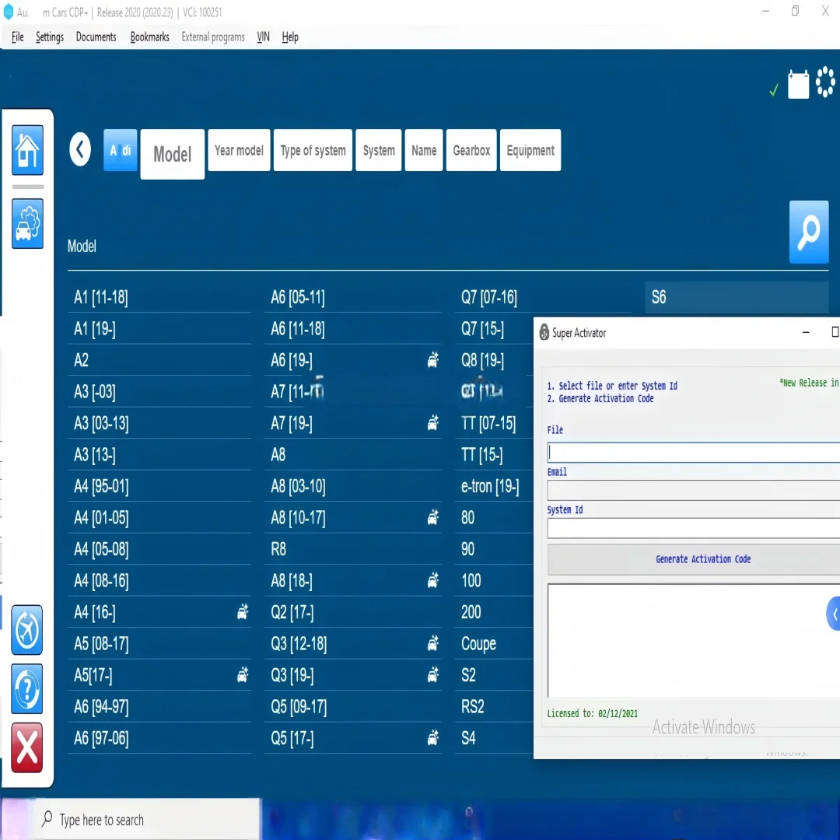Open the Bookmarks menu
840x840 pixels.
[149, 37]
